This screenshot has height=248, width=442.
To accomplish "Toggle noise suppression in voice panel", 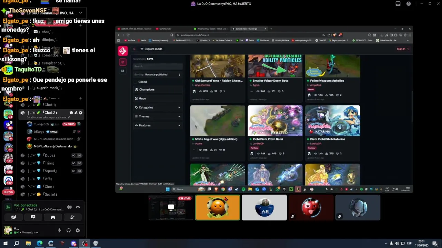I will click(x=69, y=207).
